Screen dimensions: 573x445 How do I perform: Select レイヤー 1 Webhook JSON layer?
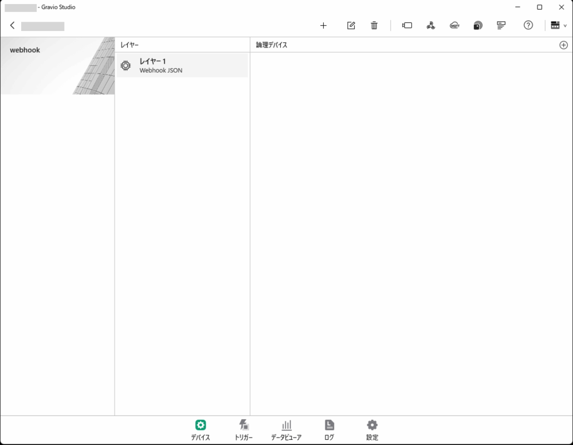(182, 65)
